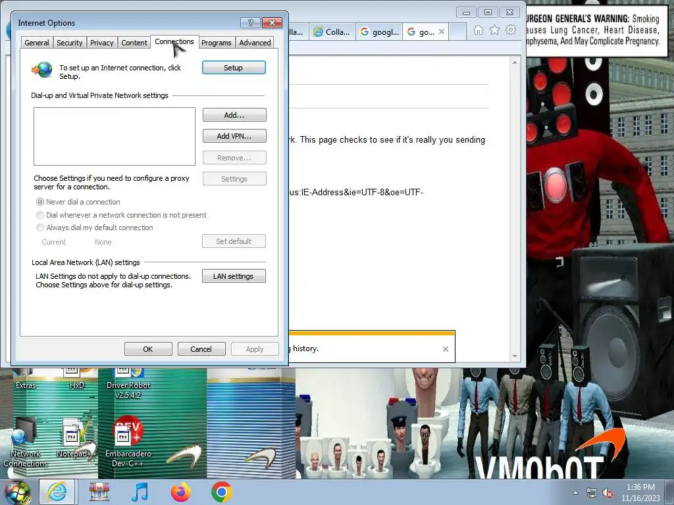This screenshot has height=505, width=674.
Task: Close the Internet Options dialog with X
Action: (x=272, y=22)
